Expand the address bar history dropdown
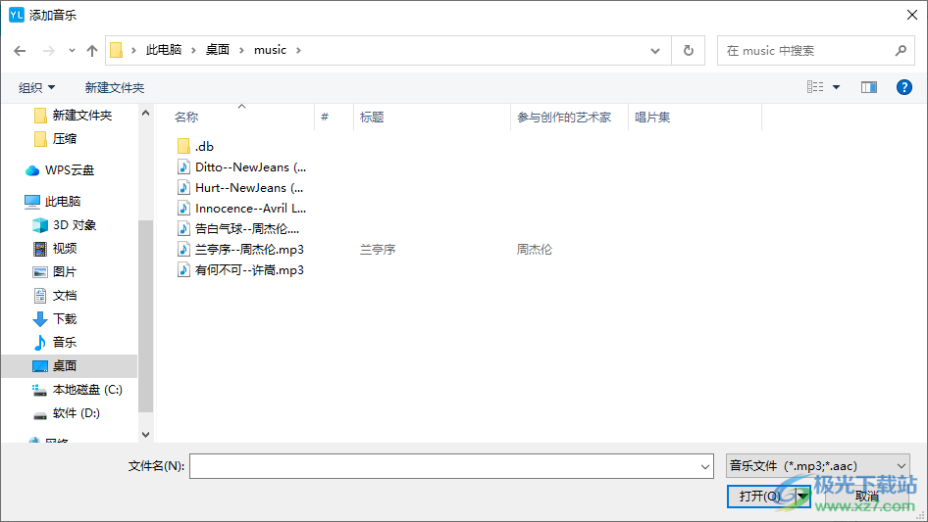Viewport: 928px width, 522px height. pyautogui.click(x=655, y=50)
